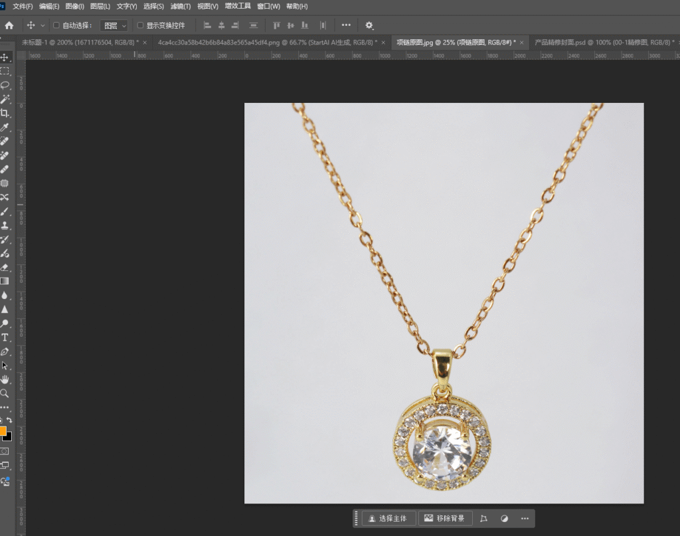Toggle Quick Mask mode icon
680x536 pixels.
(x=5, y=451)
